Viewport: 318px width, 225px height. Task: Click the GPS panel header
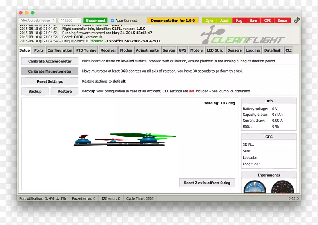click(269, 137)
